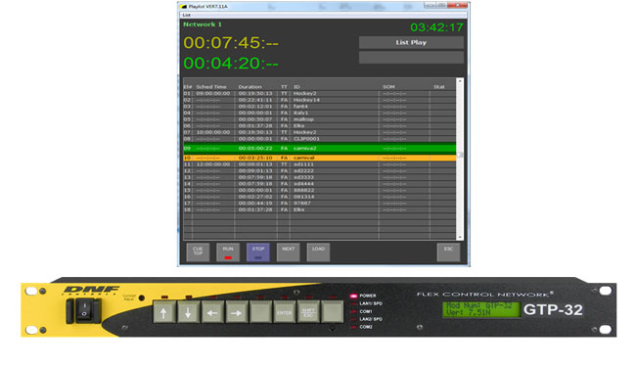The height and width of the screenshot is (366, 636).
Task: Click the List Play mode button
Action: [411, 43]
